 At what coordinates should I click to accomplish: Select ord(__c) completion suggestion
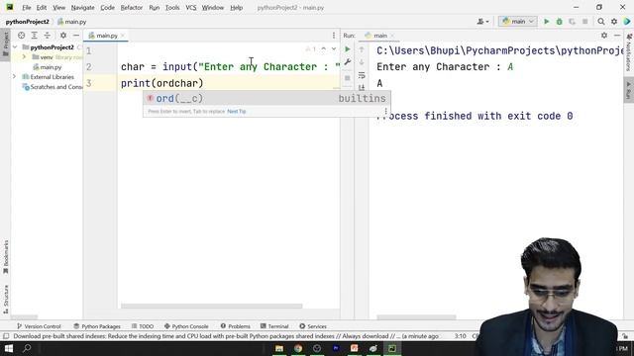(266, 98)
